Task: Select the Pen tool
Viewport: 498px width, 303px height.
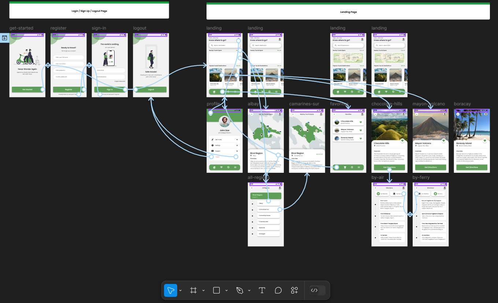Action: (239, 291)
